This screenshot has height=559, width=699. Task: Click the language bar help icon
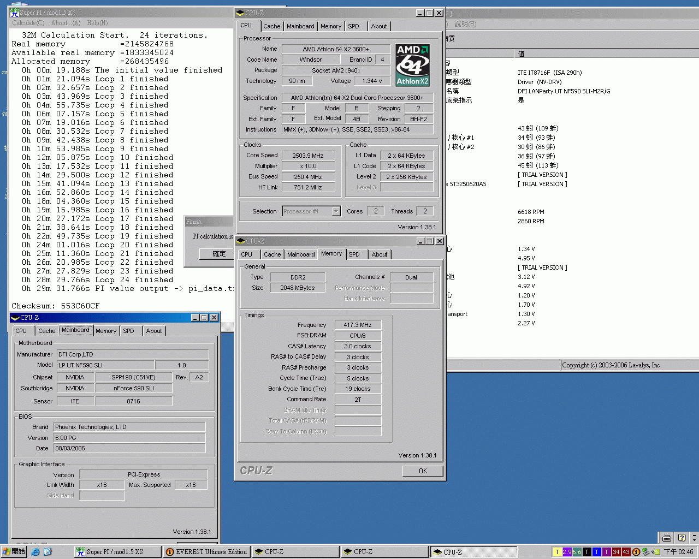(681, 538)
